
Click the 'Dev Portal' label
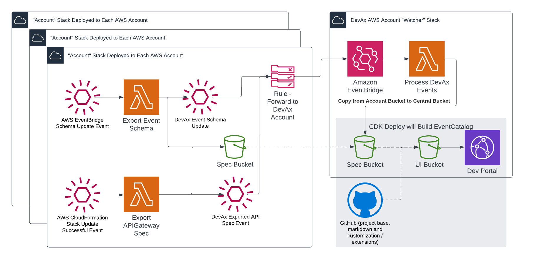pyautogui.click(x=482, y=171)
